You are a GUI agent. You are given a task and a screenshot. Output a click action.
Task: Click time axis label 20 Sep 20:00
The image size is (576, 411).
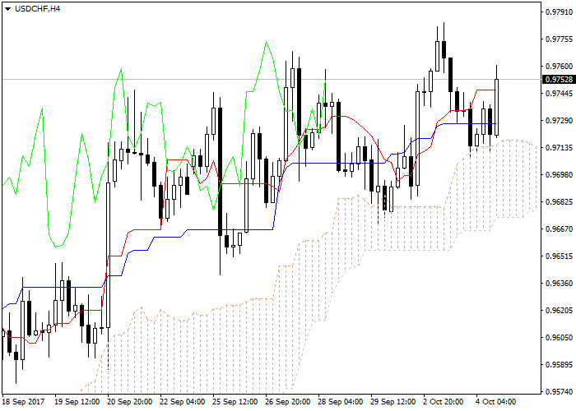point(130,402)
